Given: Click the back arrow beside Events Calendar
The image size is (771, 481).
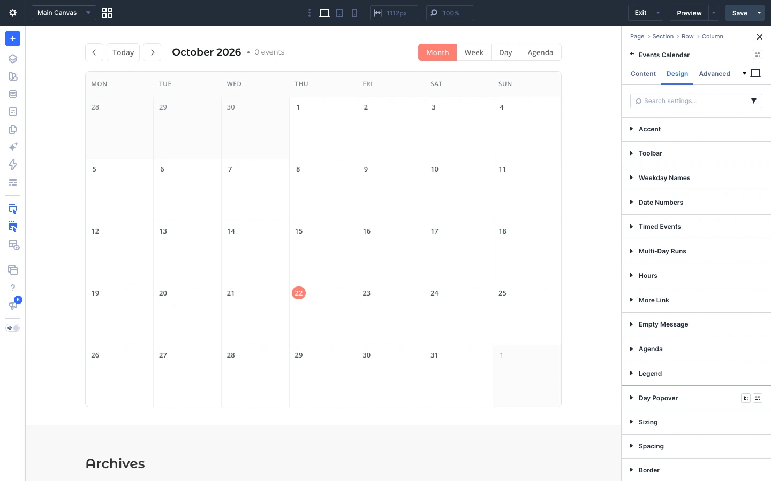Looking at the screenshot, I should coord(632,55).
